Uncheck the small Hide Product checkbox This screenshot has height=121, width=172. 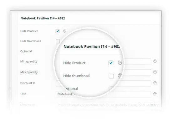coord(58,31)
